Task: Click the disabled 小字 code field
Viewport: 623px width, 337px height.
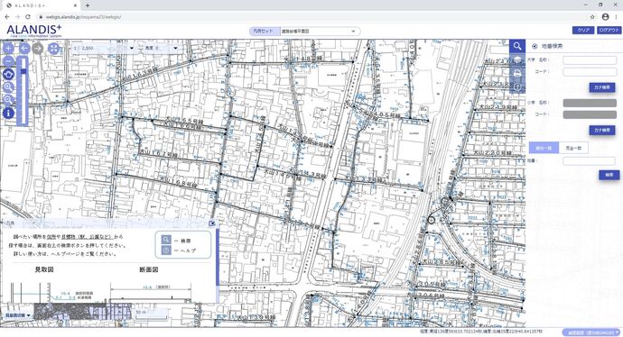Action: coord(590,114)
